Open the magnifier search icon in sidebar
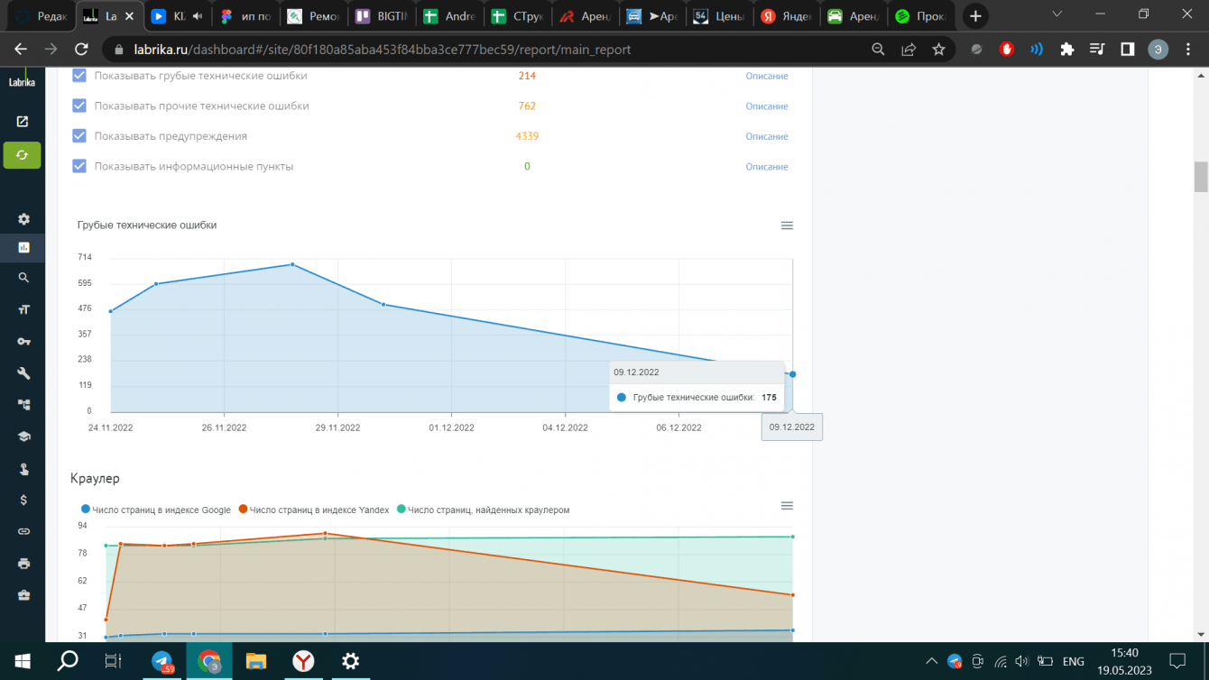The width and height of the screenshot is (1209, 680). coord(23,278)
